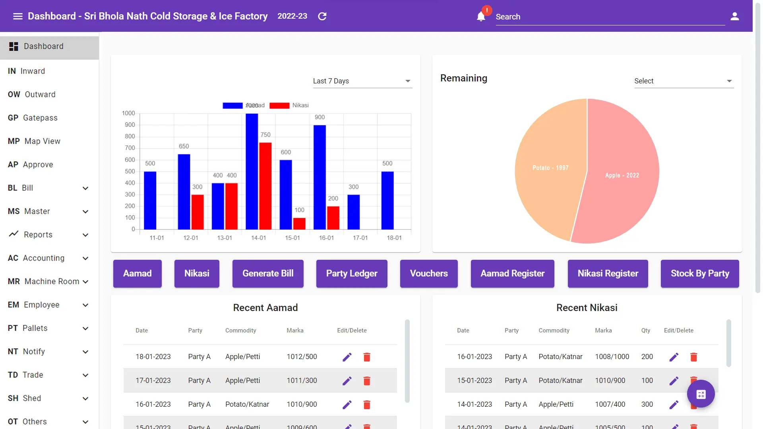The height and width of the screenshot is (429, 763).
Task: Click the floating calculator action button
Action: click(701, 394)
